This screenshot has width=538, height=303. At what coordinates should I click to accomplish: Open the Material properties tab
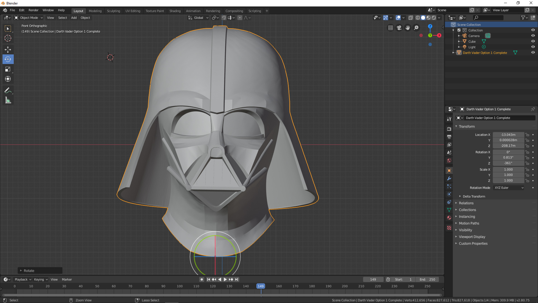pyautogui.click(x=449, y=218)
